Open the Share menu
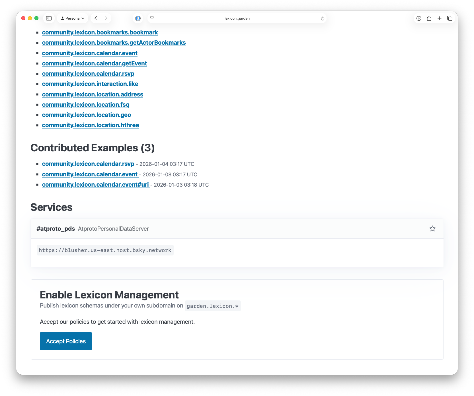 [x=429, y=18]
